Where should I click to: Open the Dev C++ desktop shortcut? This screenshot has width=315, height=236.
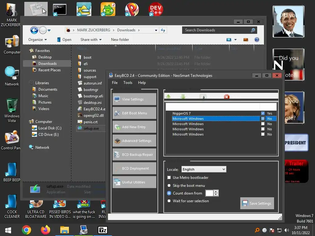tap(156, 9)
